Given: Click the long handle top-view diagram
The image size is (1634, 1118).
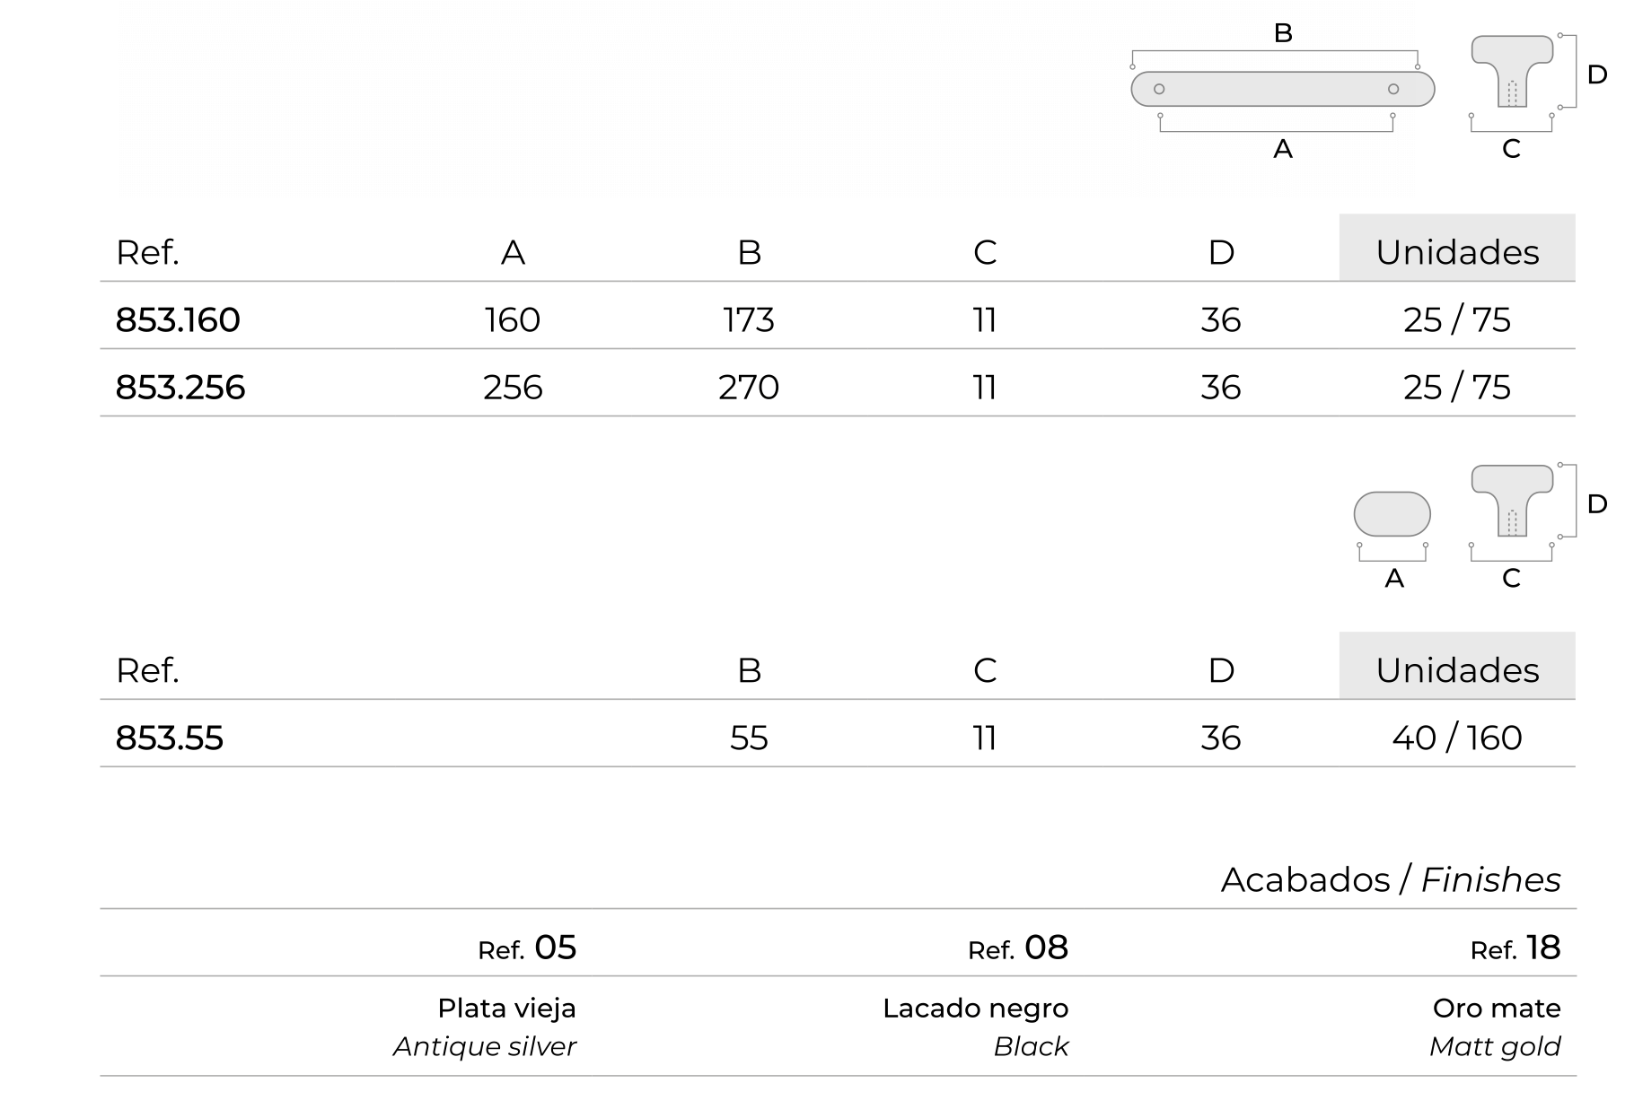Looking at the screenshot, I should [x=1282, y=89].
